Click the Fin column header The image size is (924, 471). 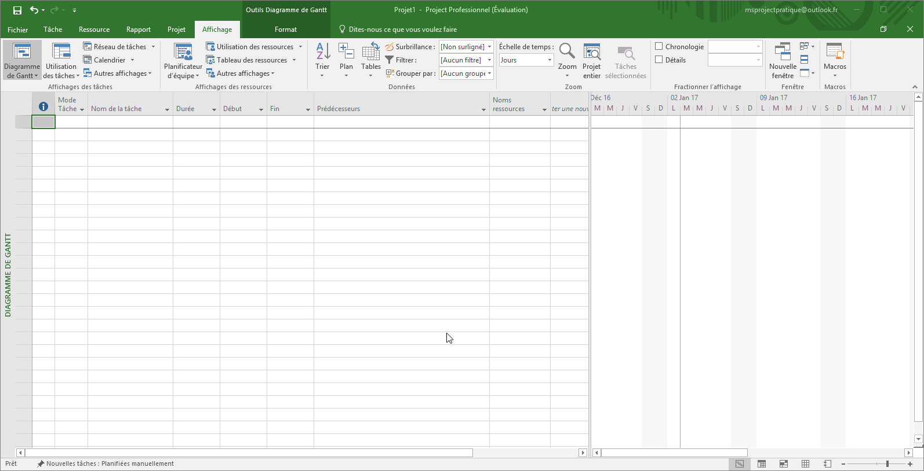point(290,104)
